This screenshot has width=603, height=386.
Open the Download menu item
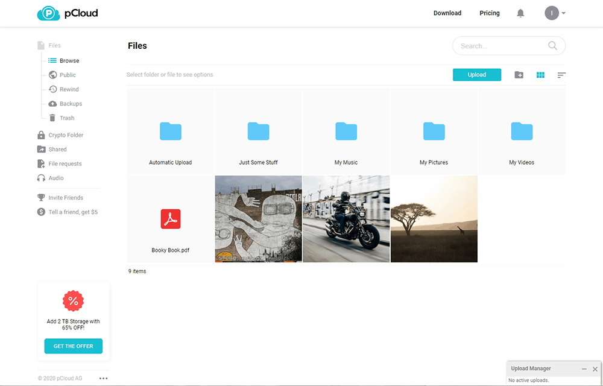[447, 13]
